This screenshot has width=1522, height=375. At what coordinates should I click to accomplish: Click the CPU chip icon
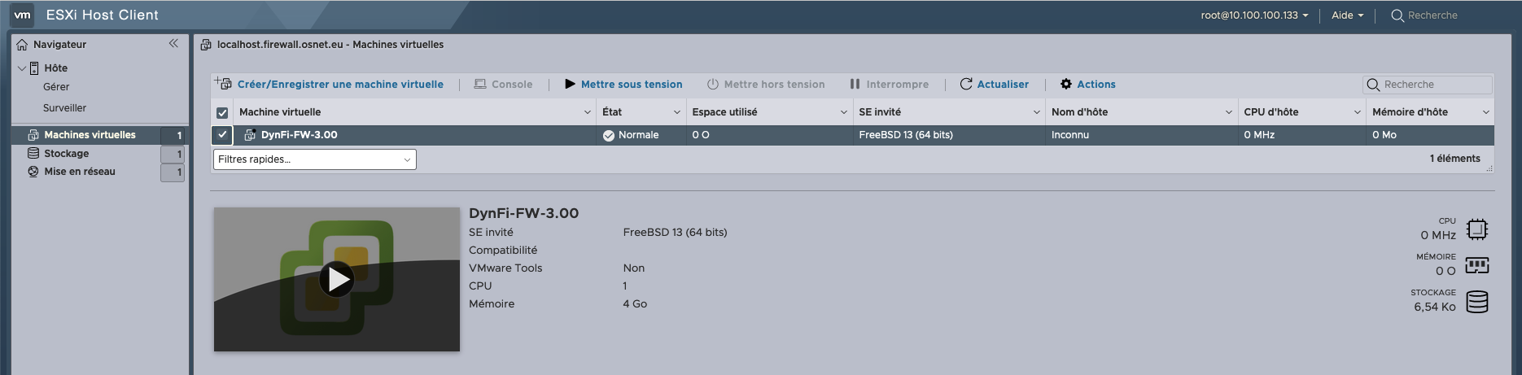click(x=1477, y=229)
